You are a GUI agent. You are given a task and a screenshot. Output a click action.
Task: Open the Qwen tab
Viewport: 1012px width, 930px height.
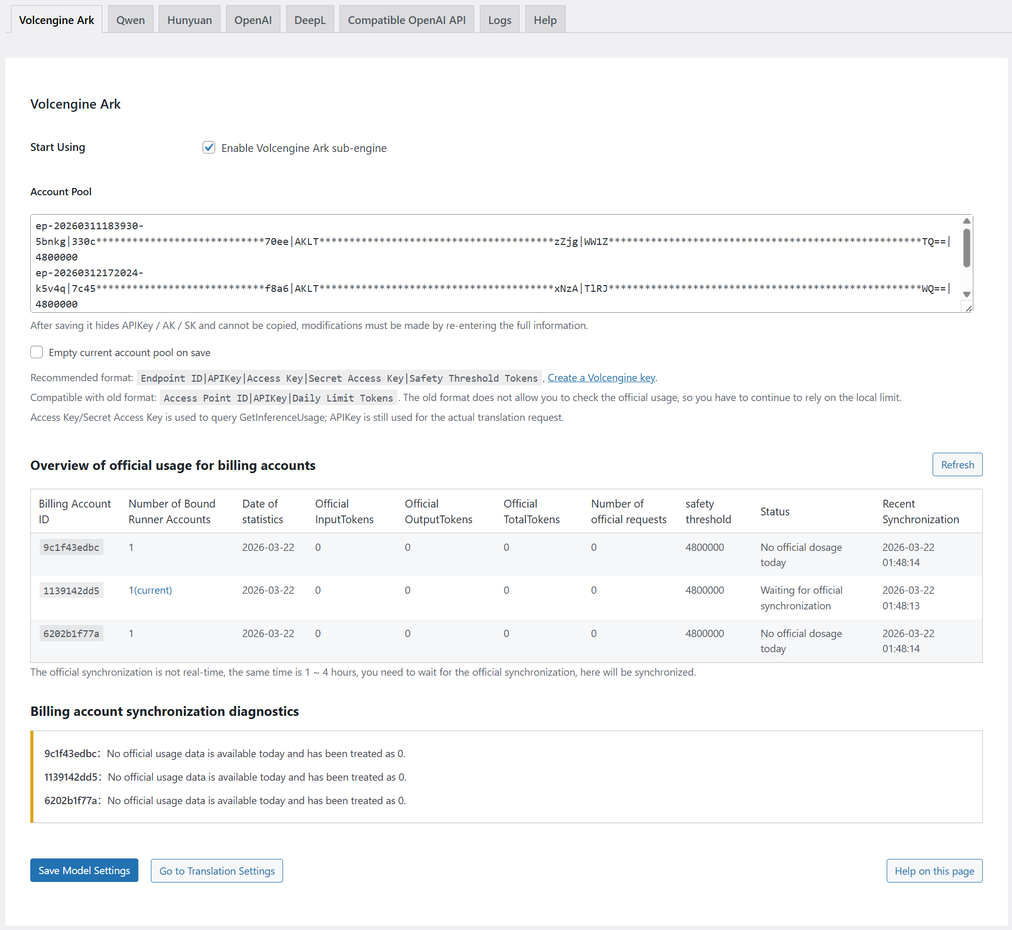[x=131, y=20]
